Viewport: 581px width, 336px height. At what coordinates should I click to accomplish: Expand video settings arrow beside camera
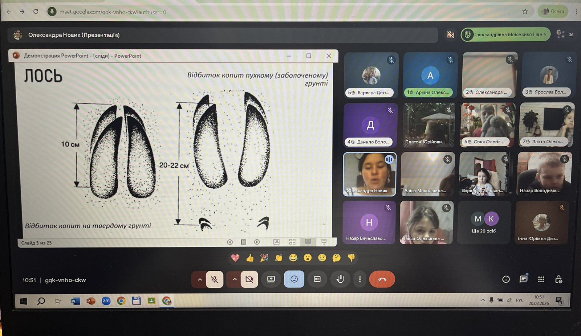tap(235, 279)
